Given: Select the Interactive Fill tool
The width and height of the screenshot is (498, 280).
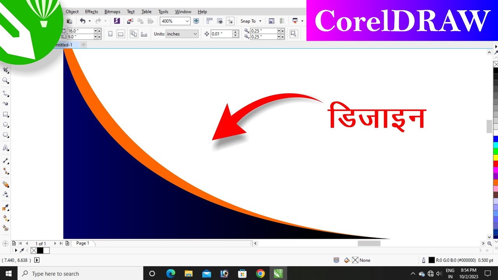Looking at the screenshot, I should coord(6,218).
